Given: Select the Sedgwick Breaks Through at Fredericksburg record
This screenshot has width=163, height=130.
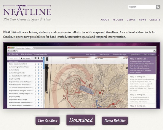Looking at the screenshot, I should [21, 91].
